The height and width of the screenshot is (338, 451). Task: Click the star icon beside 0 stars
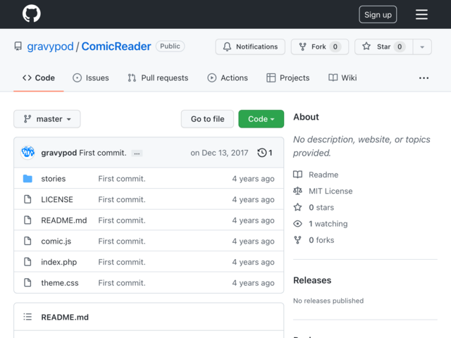pyautogui.click(x=297, y=207)
